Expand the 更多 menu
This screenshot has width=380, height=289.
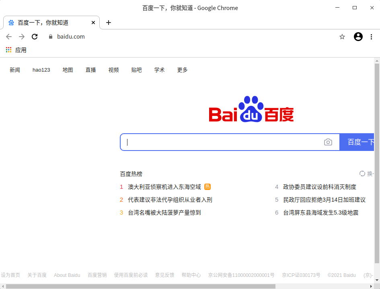(x=182, y=70)
